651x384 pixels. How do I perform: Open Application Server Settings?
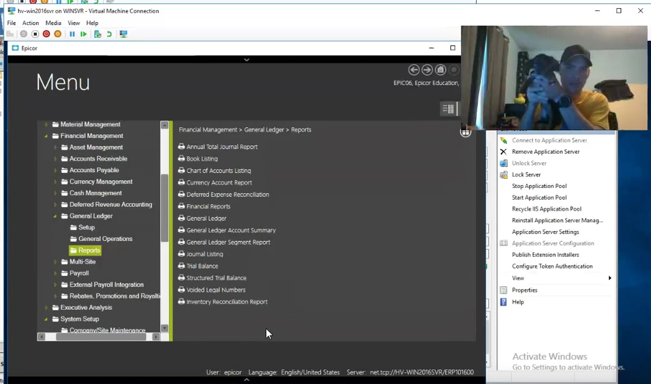pyautogui.click(x=545, y=232)
